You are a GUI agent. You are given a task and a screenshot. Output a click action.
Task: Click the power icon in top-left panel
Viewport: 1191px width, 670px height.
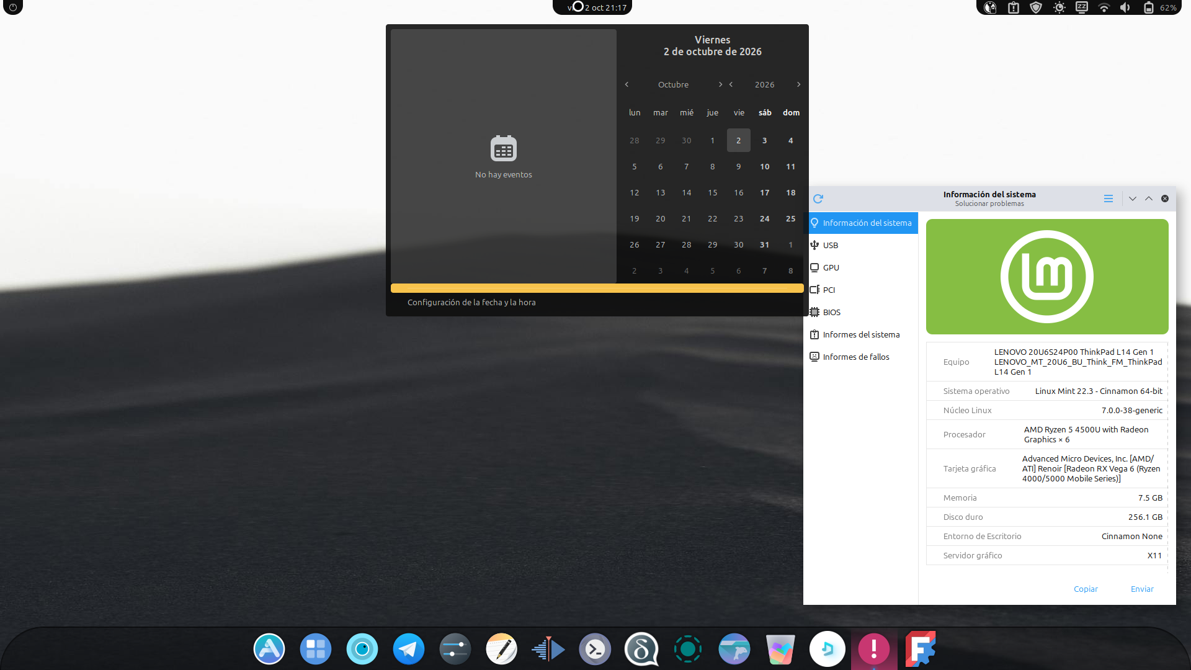pyautogui.click(x=13, y=7)
